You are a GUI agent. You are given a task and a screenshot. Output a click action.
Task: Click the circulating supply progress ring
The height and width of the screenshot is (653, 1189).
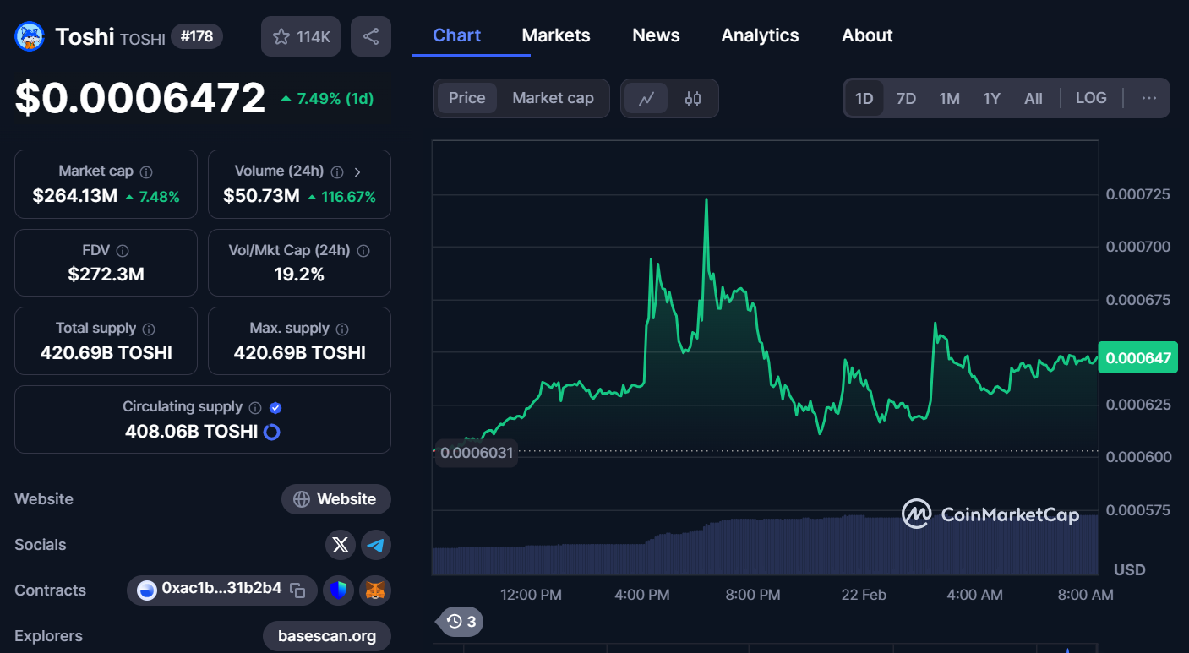pos(272,432)
